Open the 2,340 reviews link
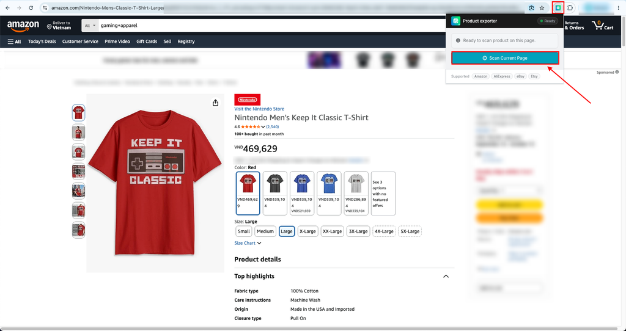Screen dimensions: 626x331 (273, 127)
